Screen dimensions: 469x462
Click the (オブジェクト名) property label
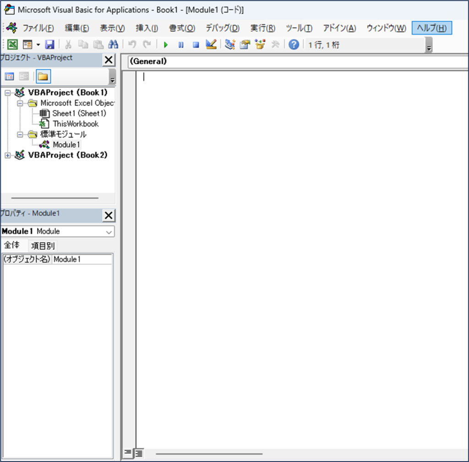tap(27, 259)
